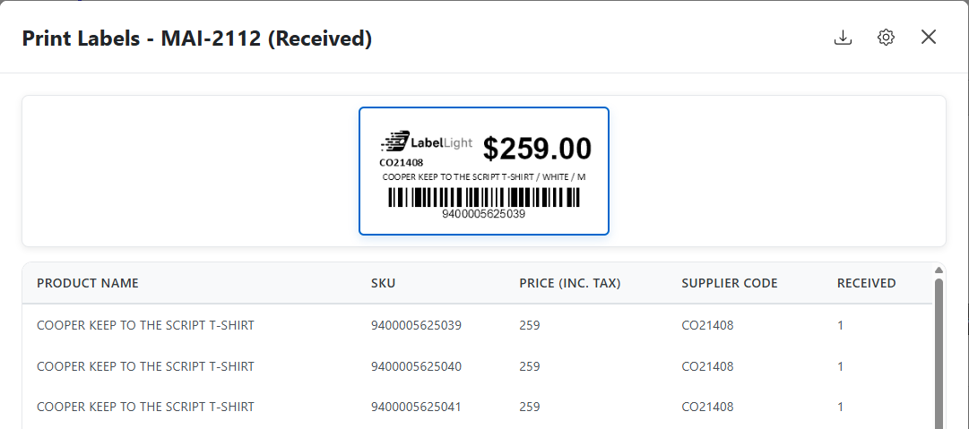Click the Supplier Code column header
The image size is (969, 429).
coord(730,283)
